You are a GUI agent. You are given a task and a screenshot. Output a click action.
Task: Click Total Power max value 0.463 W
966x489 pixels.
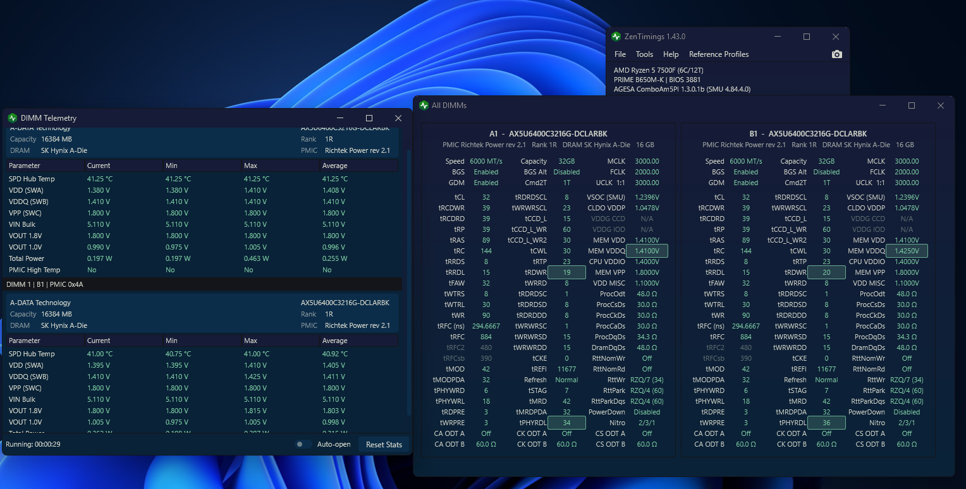[256, 258]
